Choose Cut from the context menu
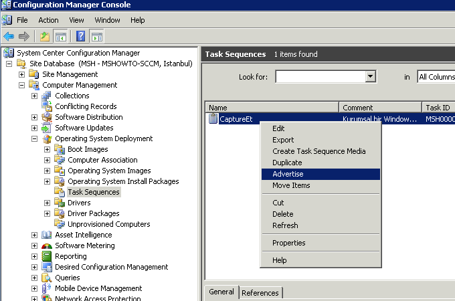 (321, 203)
